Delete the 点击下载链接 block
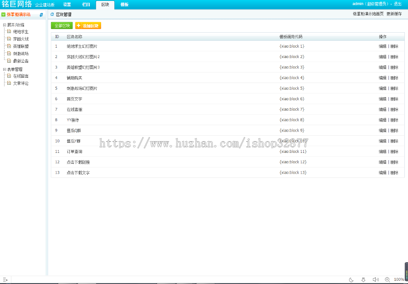 tap(394, 162)
